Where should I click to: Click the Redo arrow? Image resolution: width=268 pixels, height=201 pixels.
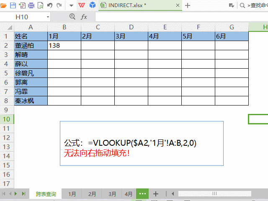click(x=59, y=5)
